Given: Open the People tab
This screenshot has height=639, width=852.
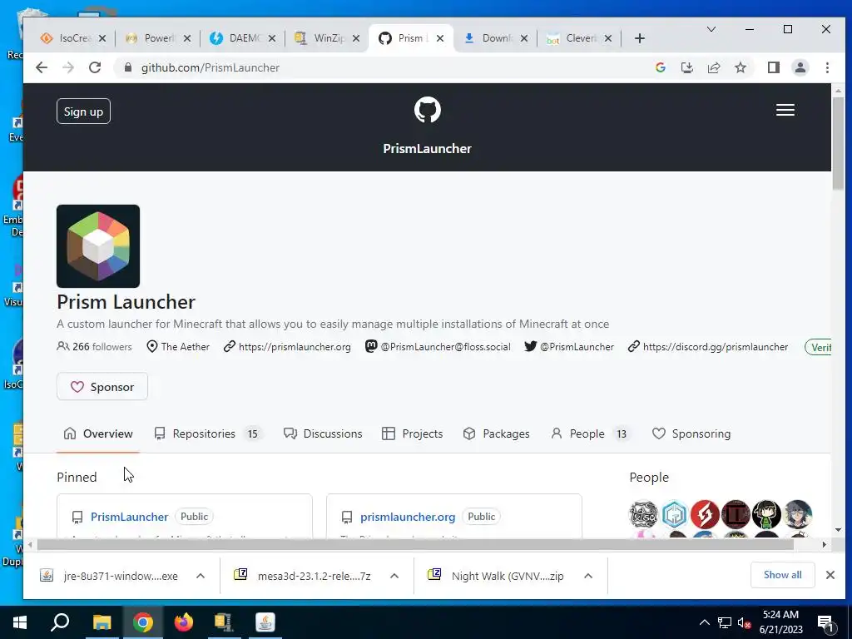Looking at the screenshot, I should (x=590, y=433).
